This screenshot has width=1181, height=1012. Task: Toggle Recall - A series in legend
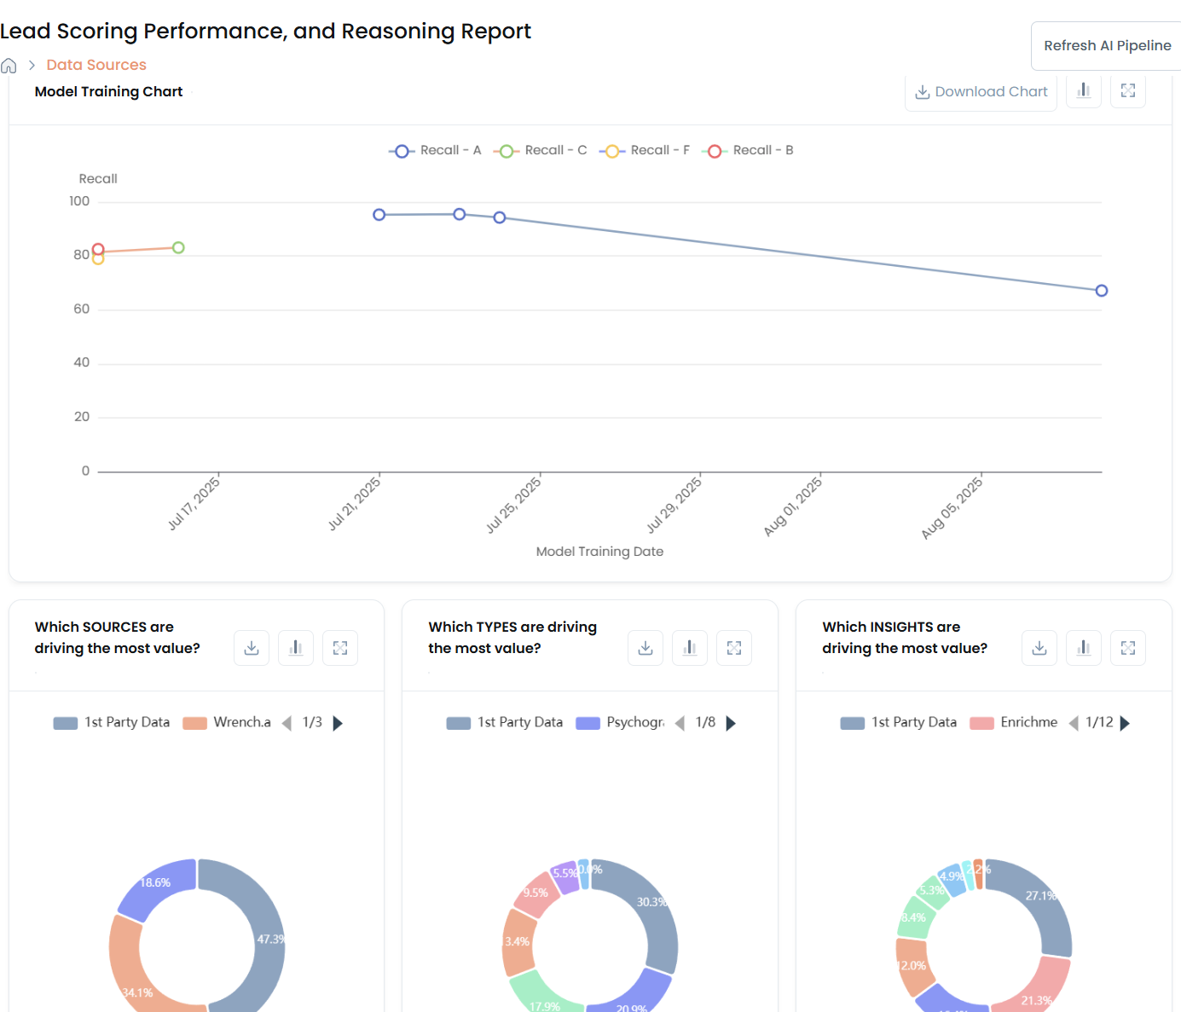coord(436,151)
